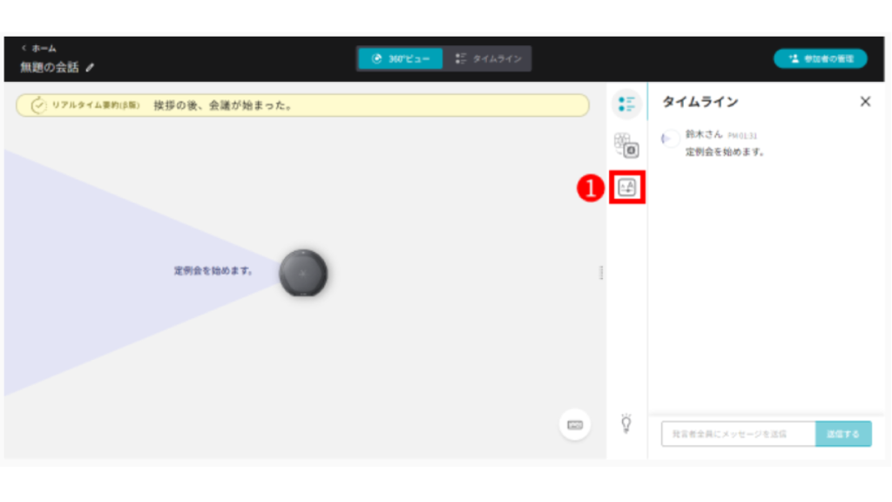Click the panel resize handle

601,273
